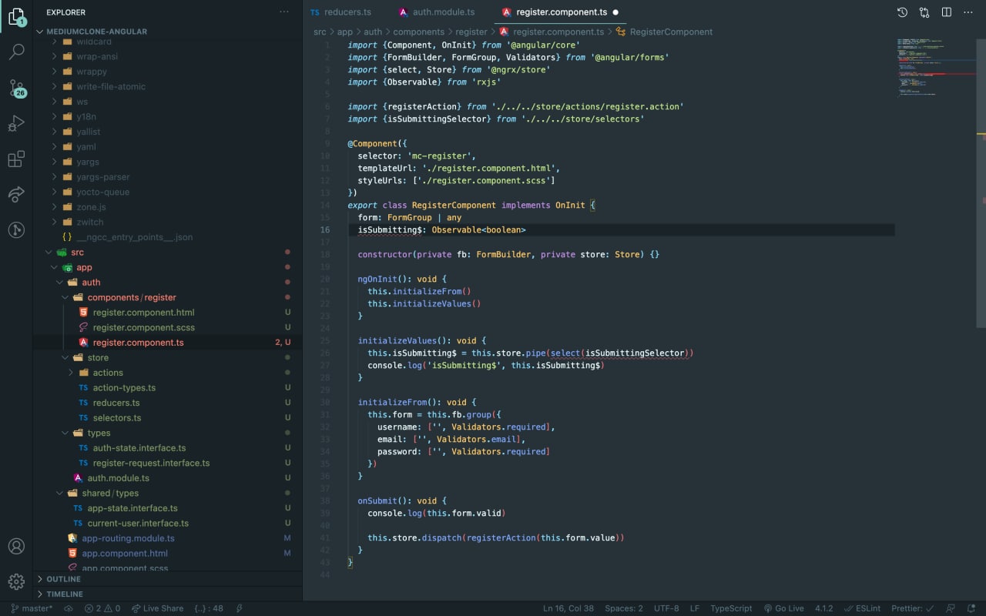The height and width of the screenshot is (616, 986).
Task: Click the unsaved dot on register.component.ts tab
Action: click(x=615, y=12)
